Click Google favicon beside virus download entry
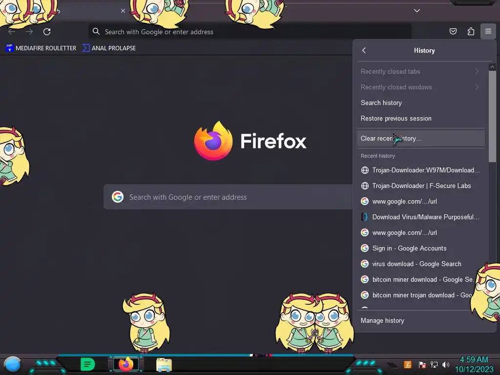This screenshot has height=375, width=500. coord(365,264)
